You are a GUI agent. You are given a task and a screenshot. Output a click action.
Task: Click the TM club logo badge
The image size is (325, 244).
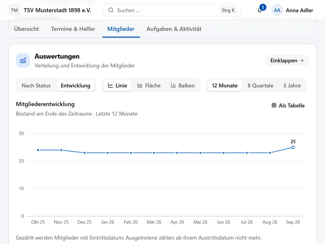pyautogui.click(x=14, y=10)
